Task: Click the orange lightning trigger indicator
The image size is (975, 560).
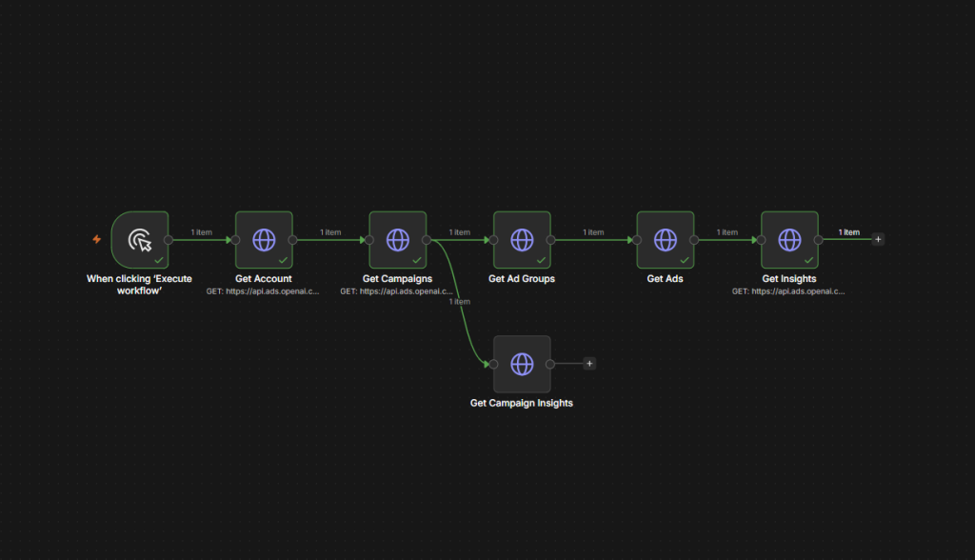Action: (x=96, y=239)
